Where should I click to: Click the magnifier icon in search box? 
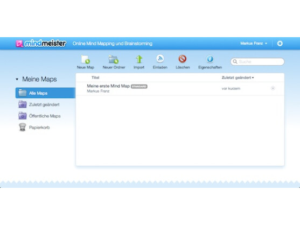tap(235, 61)
